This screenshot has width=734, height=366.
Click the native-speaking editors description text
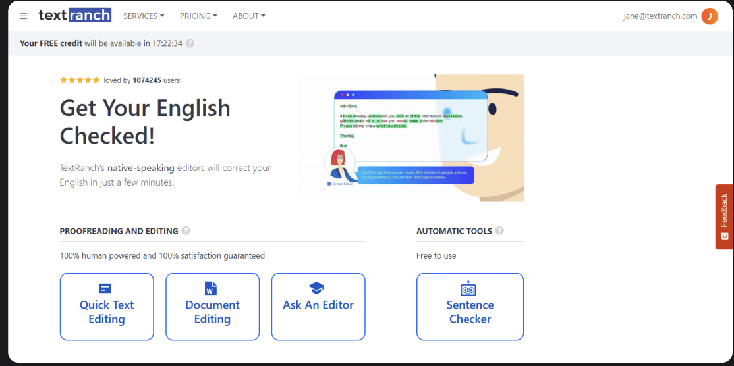165,175
